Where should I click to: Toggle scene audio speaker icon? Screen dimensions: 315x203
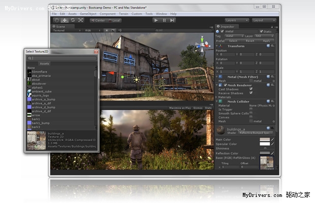(x=120, y=30)
